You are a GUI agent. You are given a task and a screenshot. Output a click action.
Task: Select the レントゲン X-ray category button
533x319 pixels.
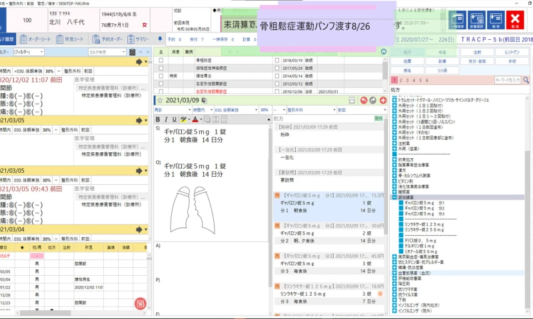(512, 53)
